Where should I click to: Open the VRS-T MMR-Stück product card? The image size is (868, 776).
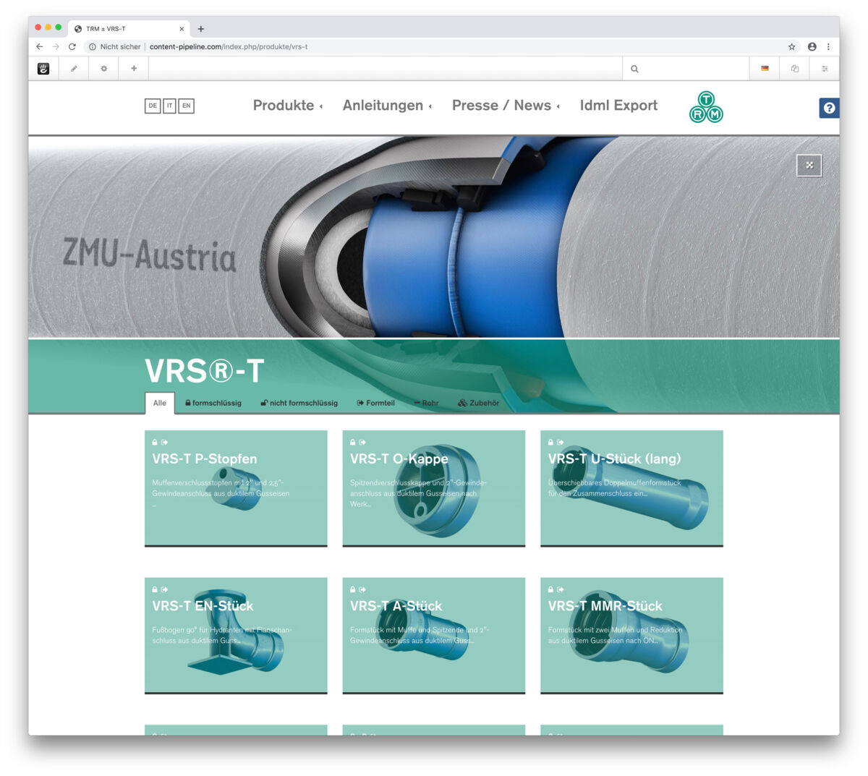631,636
